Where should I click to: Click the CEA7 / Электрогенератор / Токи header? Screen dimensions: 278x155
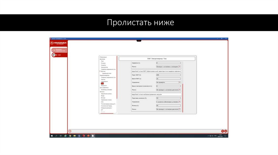click(157, 59)
